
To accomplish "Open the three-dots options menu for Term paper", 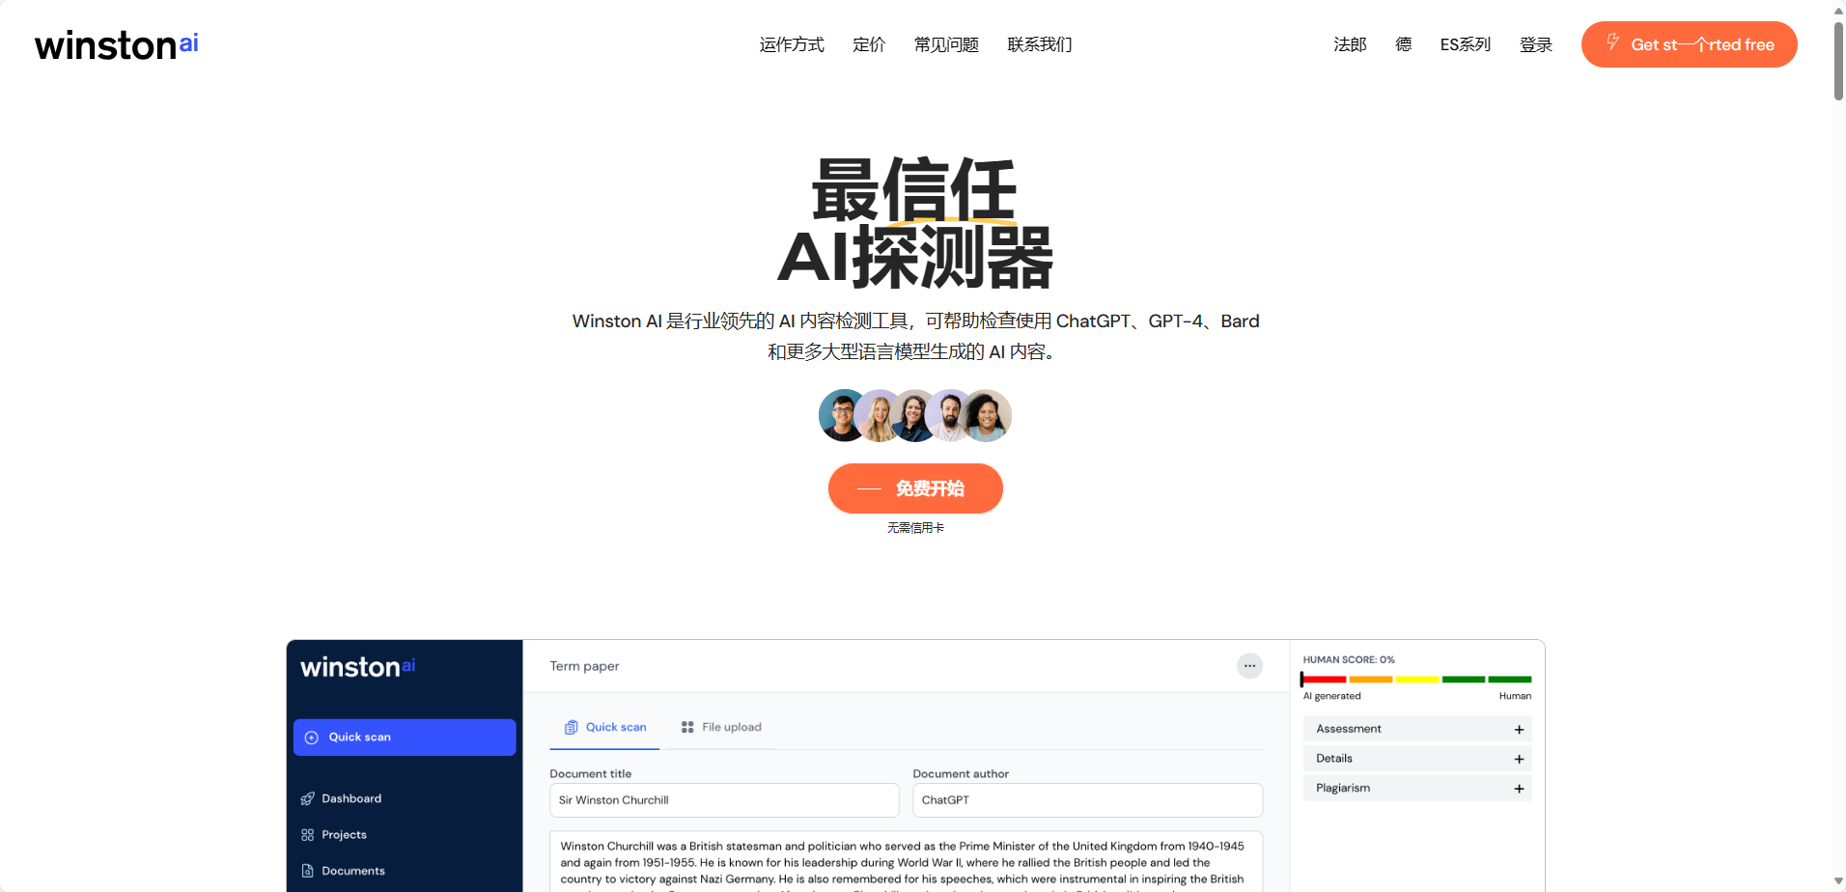I will [1249, 666].
